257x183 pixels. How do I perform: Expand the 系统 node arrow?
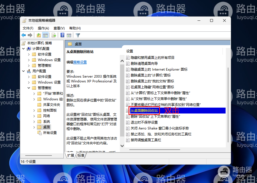pos(34,122)
